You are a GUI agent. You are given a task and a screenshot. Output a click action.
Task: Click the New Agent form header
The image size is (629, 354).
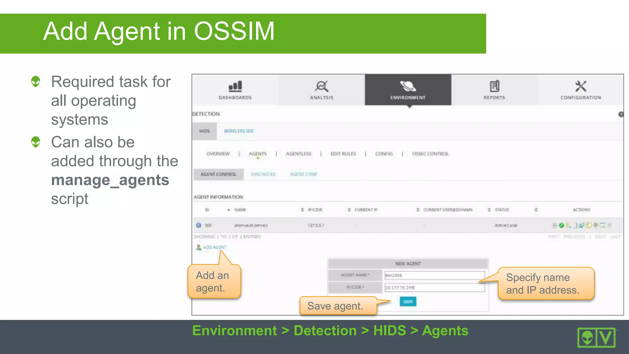pyautogui.click(x=408, y=264)
